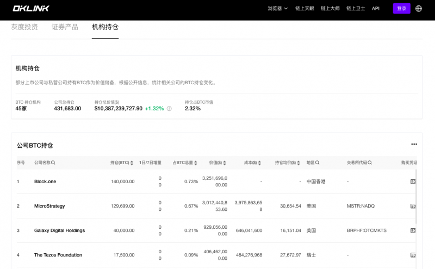Open purchase proof icon for The Tezos Foundation
This screenshot has width=435, height=269.
coord(413,255)
